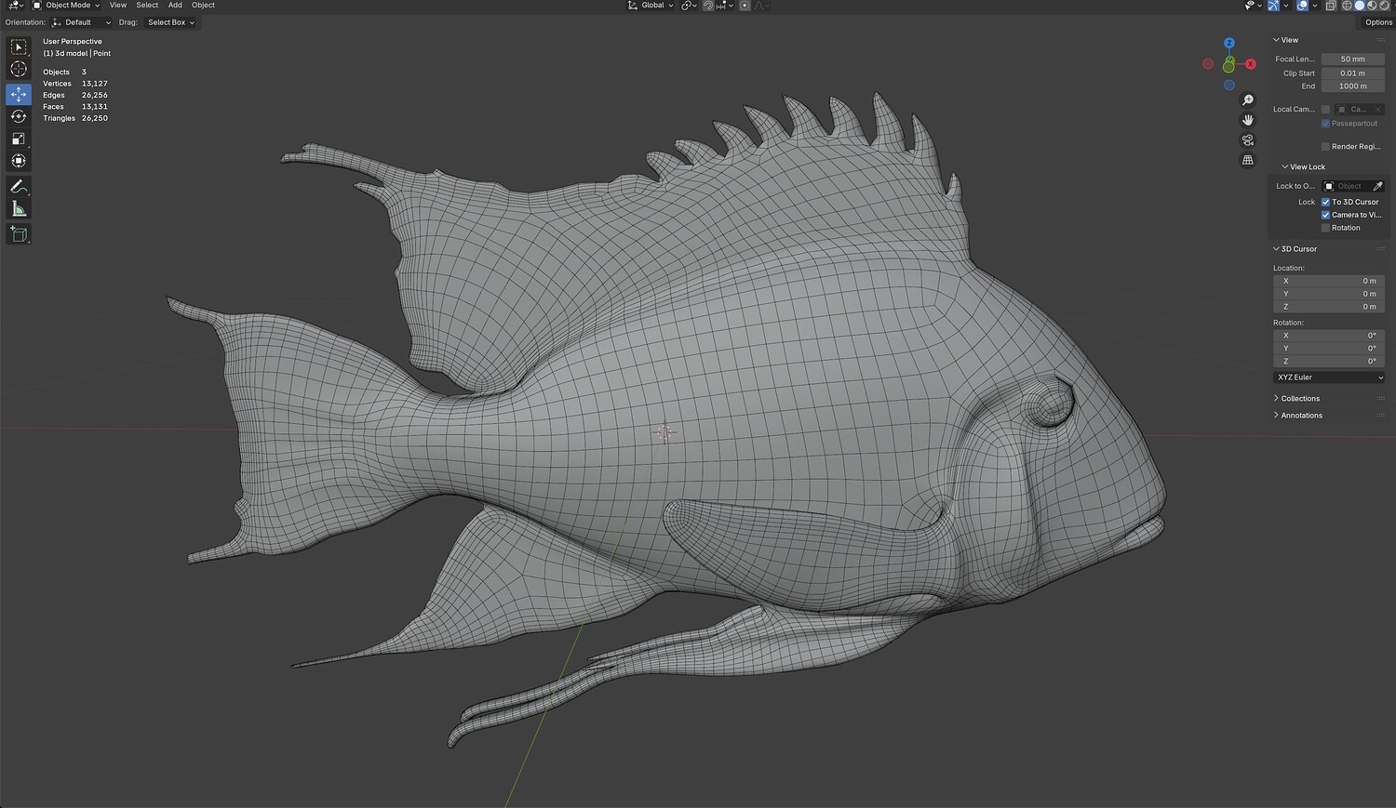Click the Lock to Object field
The image size is (1396, 808).
(1346, 186)
